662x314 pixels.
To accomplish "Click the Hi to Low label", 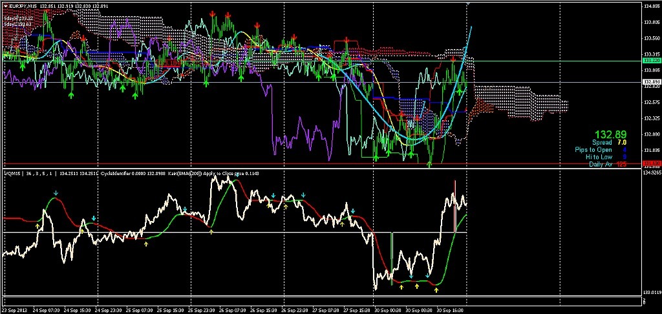I will point(599,157).
